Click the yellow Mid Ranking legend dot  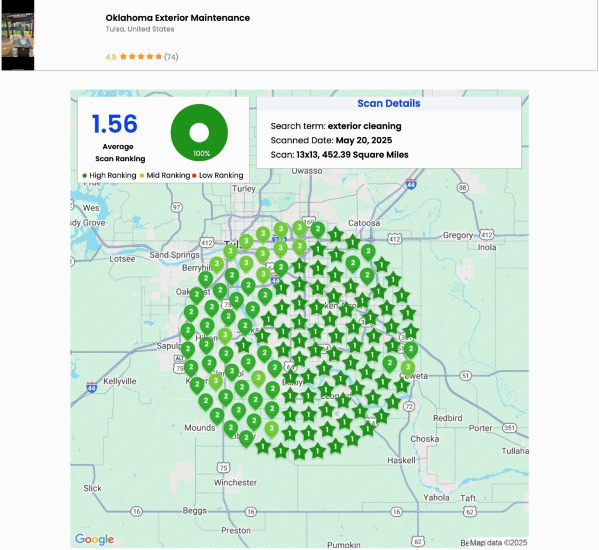142,175
